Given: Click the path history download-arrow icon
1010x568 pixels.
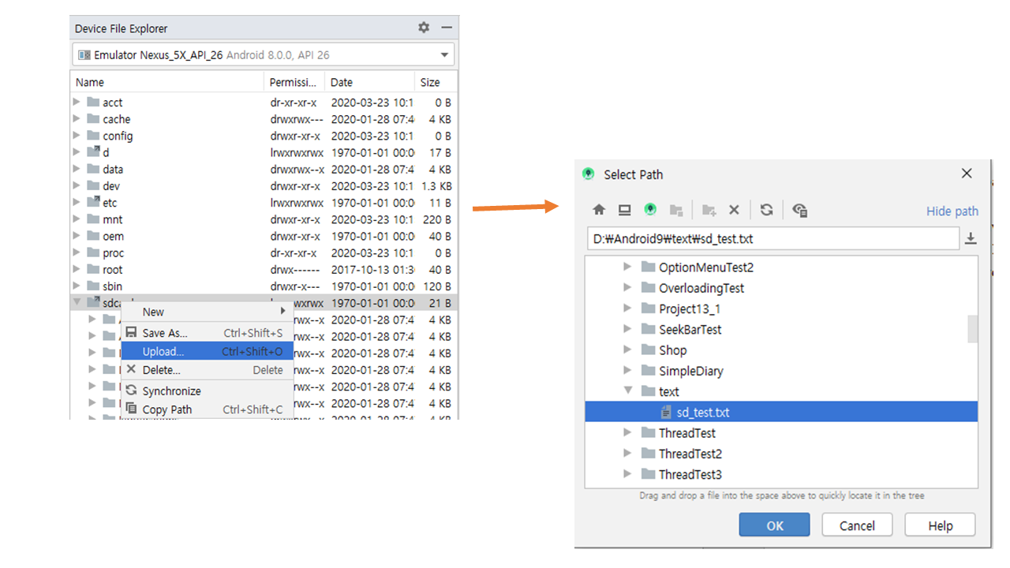Looking at the screenshot, I should [x=971, y=239].
